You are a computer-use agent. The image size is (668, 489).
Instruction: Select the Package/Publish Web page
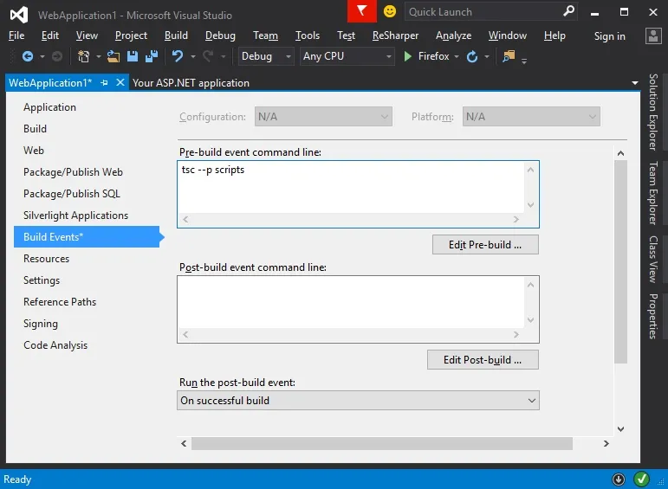click(x=73, y=172)
